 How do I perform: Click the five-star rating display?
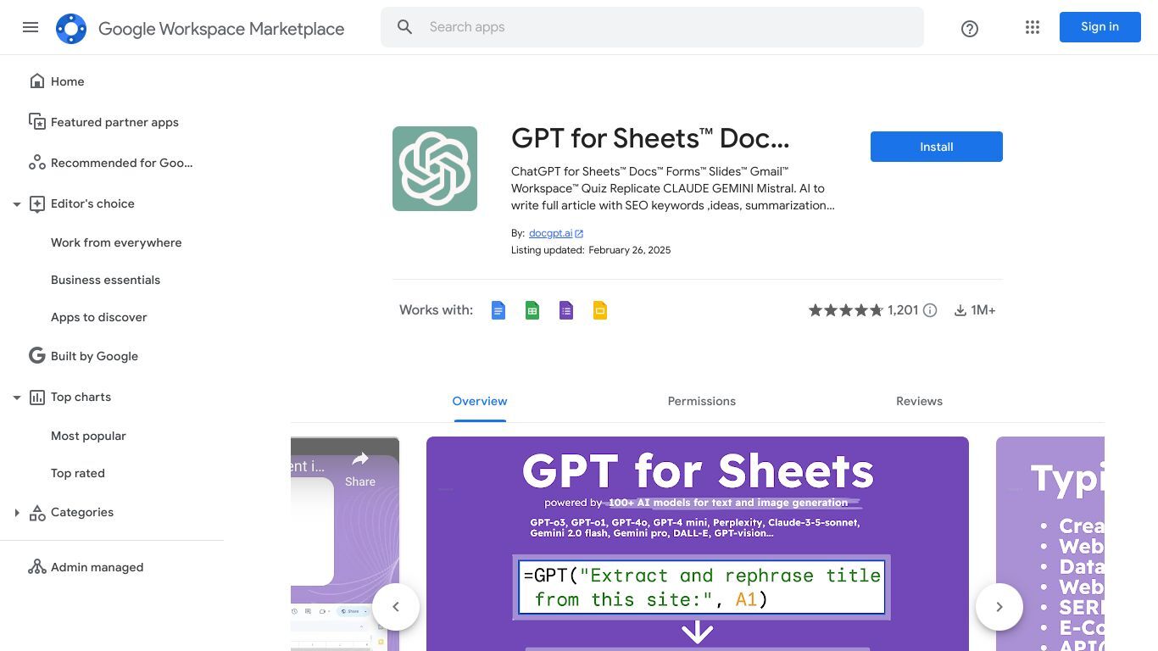846,310
